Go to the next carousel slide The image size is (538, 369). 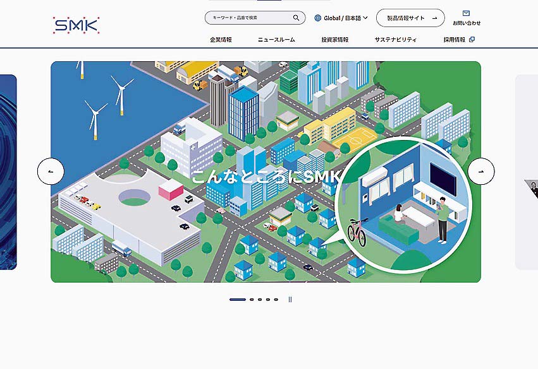pos(481,171)
